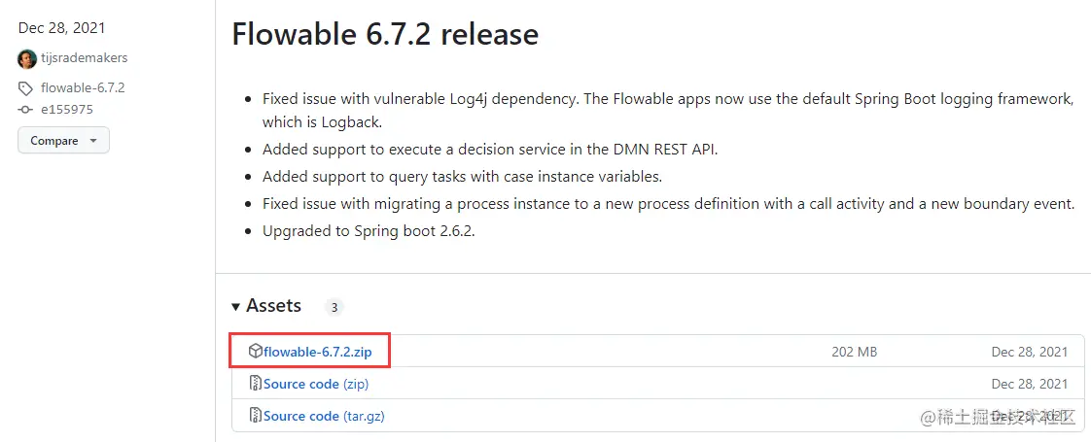Click tijsrademakers avatar image
Screen dimensions: 1091x442
tap(27, 58)
